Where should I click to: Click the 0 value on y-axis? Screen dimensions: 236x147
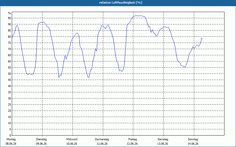[x=10, y=136]
